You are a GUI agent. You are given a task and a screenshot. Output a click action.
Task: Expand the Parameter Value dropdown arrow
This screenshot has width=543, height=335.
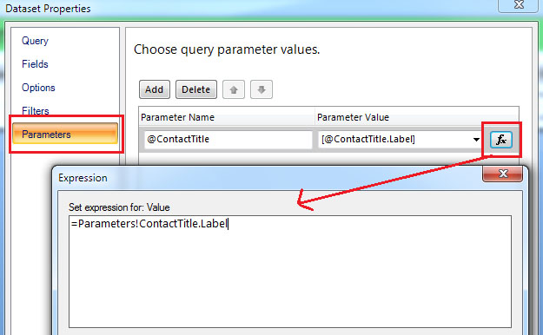476,140
